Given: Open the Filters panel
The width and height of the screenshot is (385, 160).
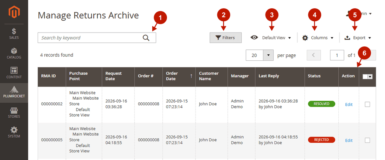Looking at the screenshot, I should coord(226,38).
